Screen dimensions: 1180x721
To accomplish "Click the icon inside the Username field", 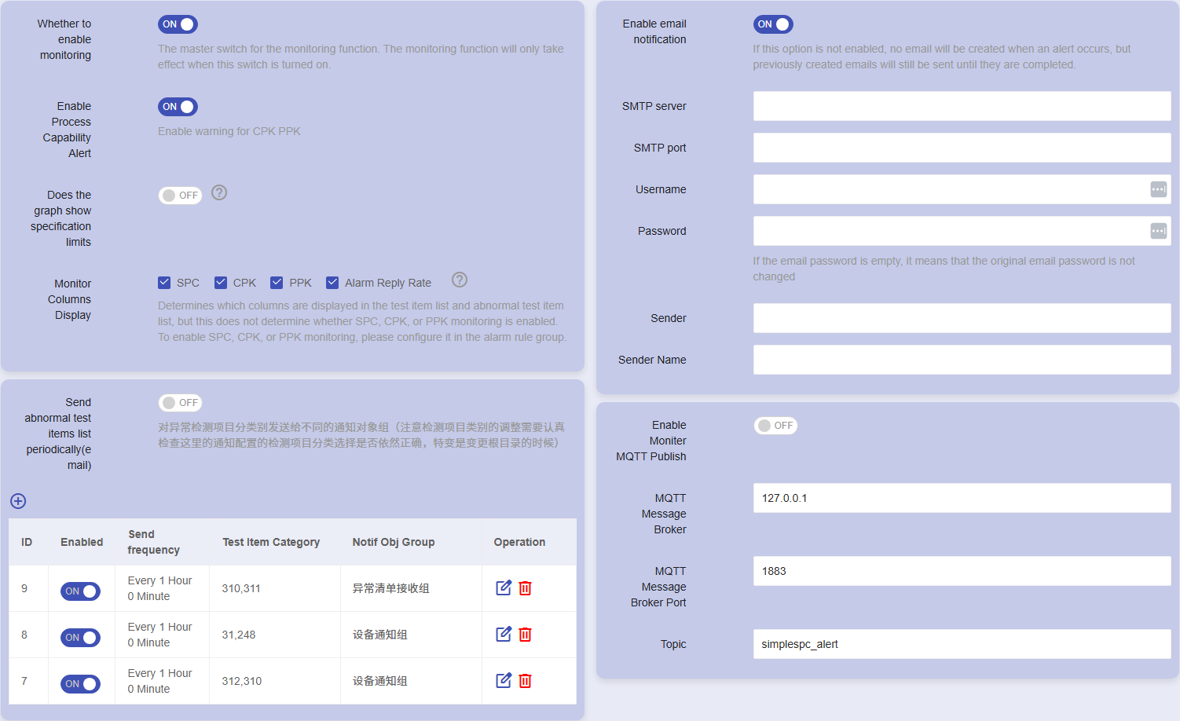I will 1158,189.
